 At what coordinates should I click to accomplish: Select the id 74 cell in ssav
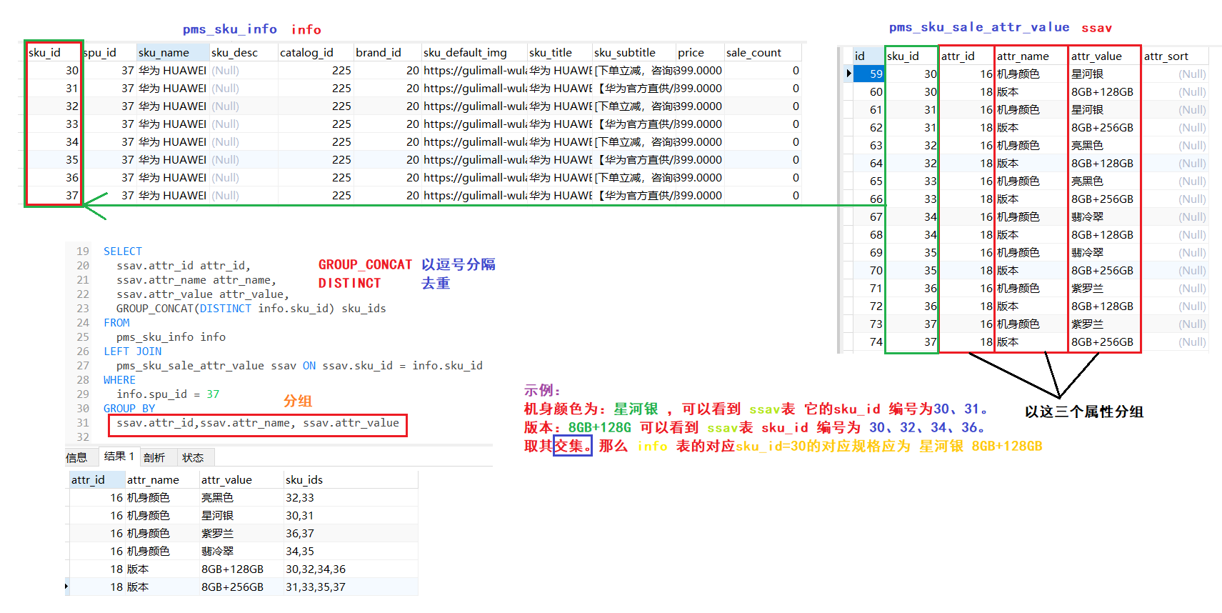pos(869,342)
